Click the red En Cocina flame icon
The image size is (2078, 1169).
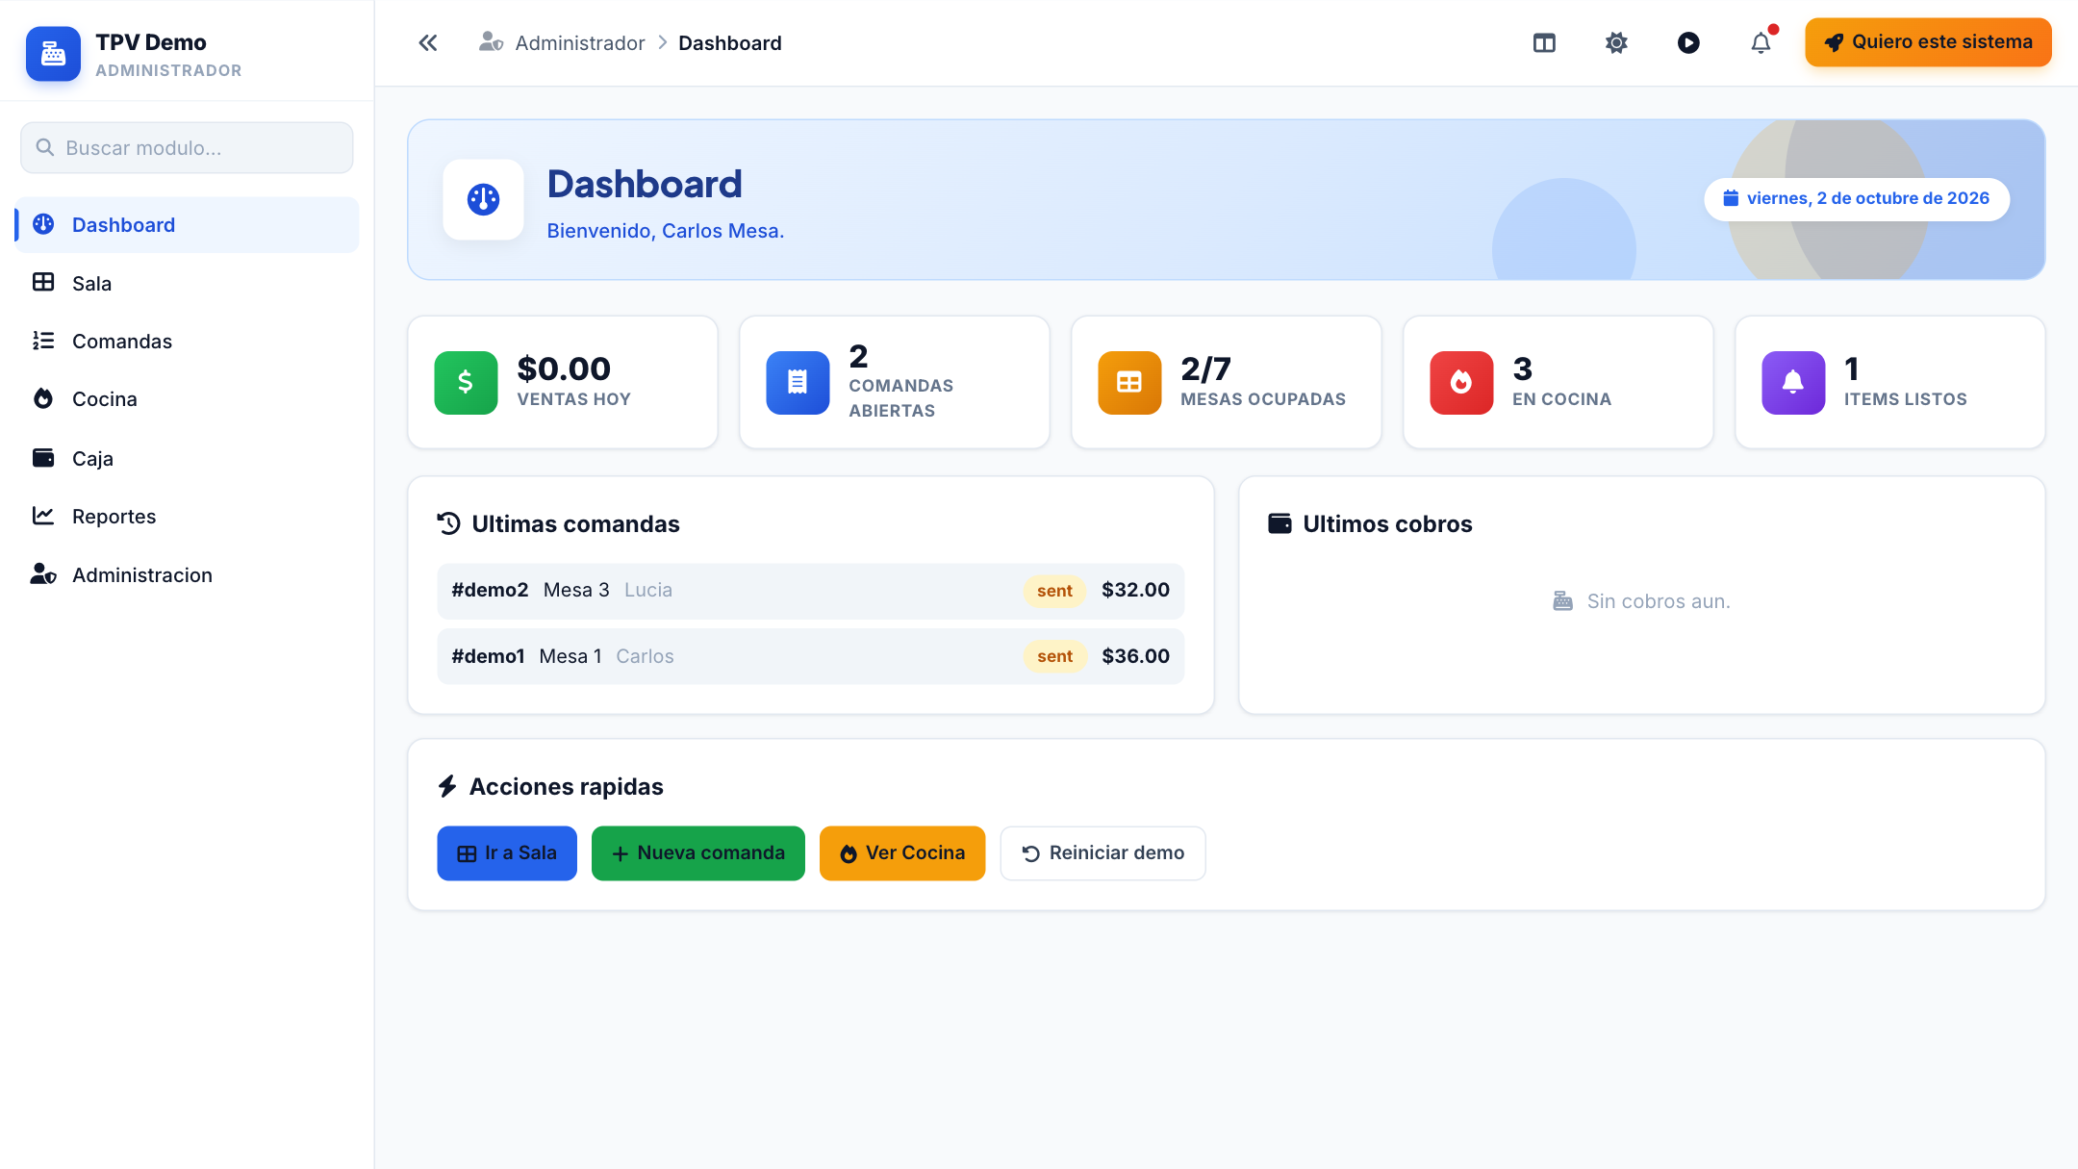1461,383
